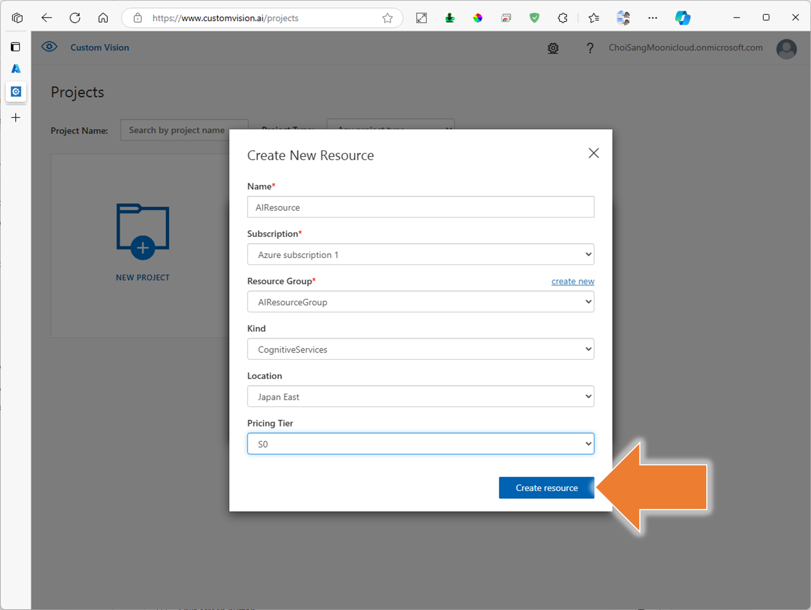The image size is (811, 610).
Task: Minimize the browser window
Action: pos(736,18)
